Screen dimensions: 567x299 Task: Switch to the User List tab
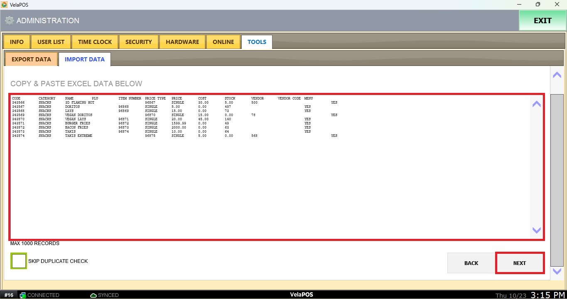pyautogui.click(x=51, y=42)
